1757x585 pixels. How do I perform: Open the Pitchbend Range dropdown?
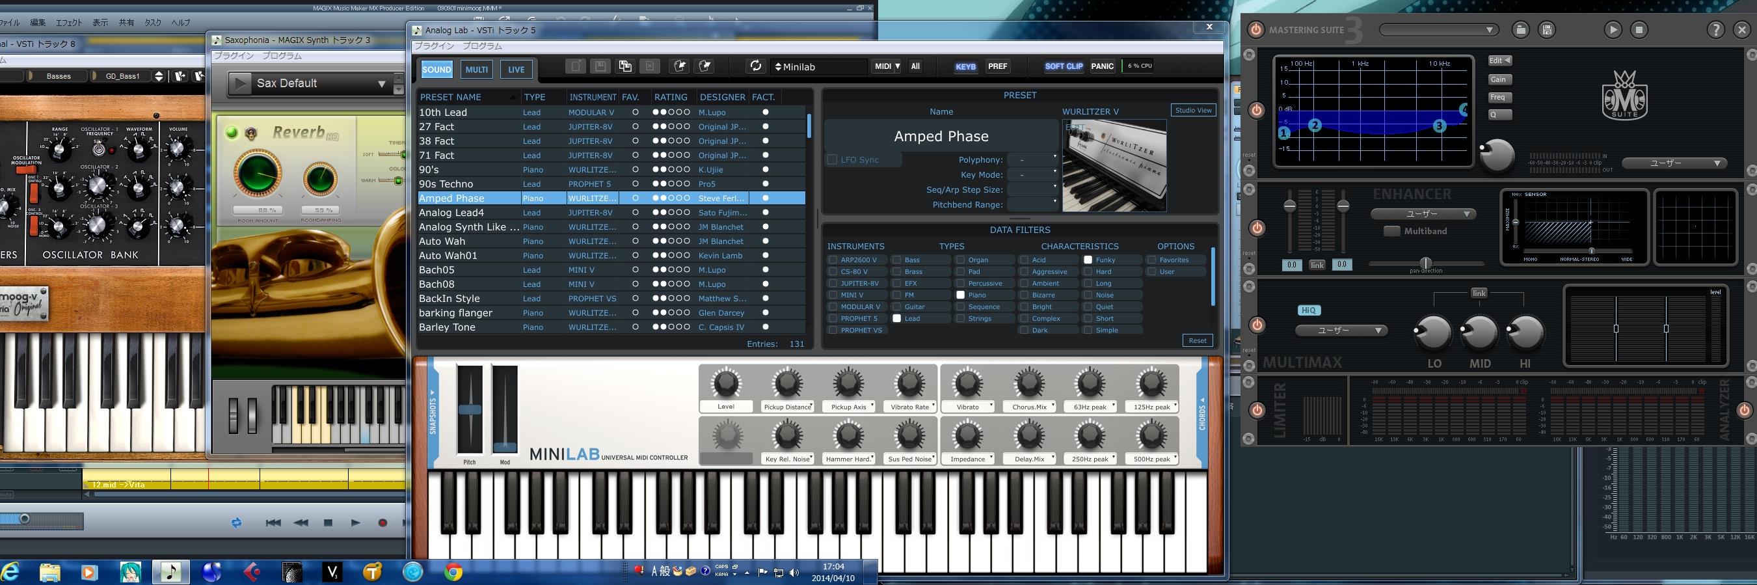[x=1032, y=205]
